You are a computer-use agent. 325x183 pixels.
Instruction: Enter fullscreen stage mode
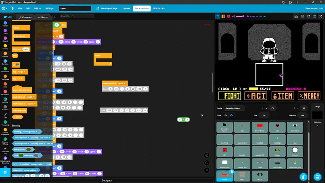coord(321,16)
